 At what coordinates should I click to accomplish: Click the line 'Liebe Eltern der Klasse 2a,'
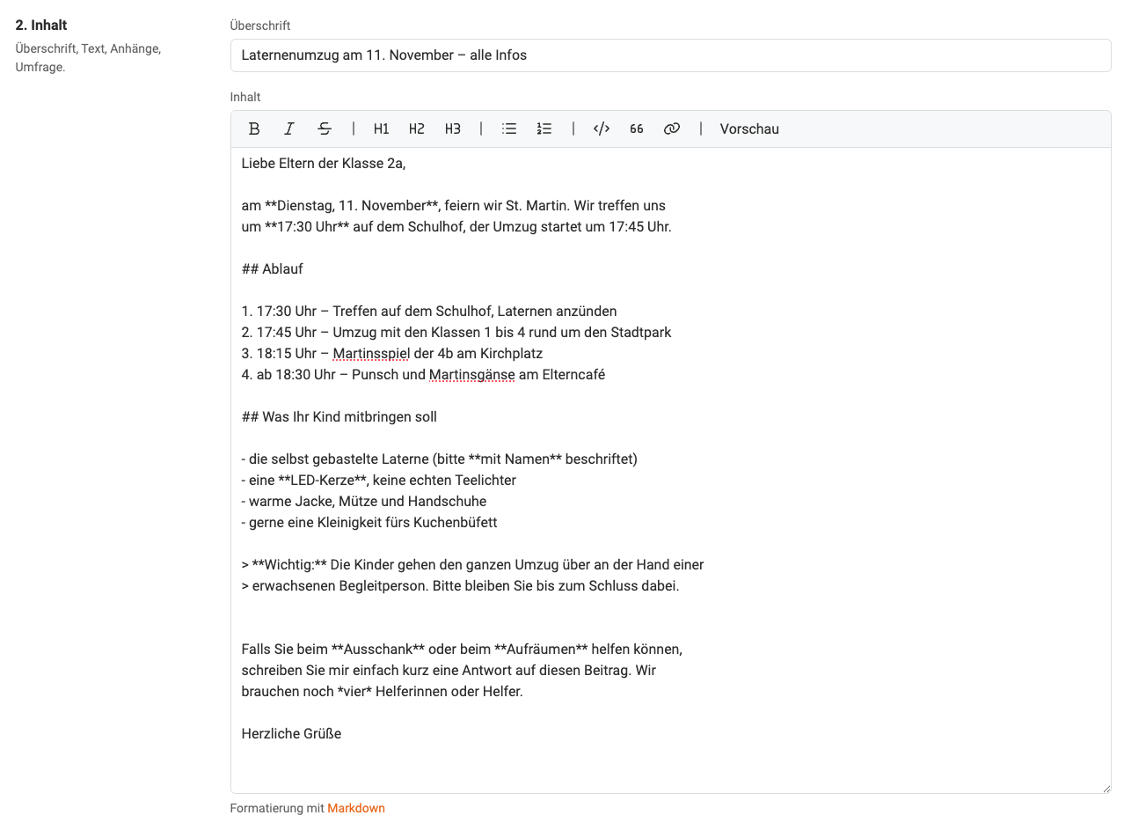pos(323,164)
